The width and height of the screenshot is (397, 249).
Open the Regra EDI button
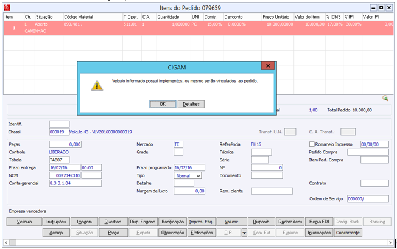[x=319, y=222]
